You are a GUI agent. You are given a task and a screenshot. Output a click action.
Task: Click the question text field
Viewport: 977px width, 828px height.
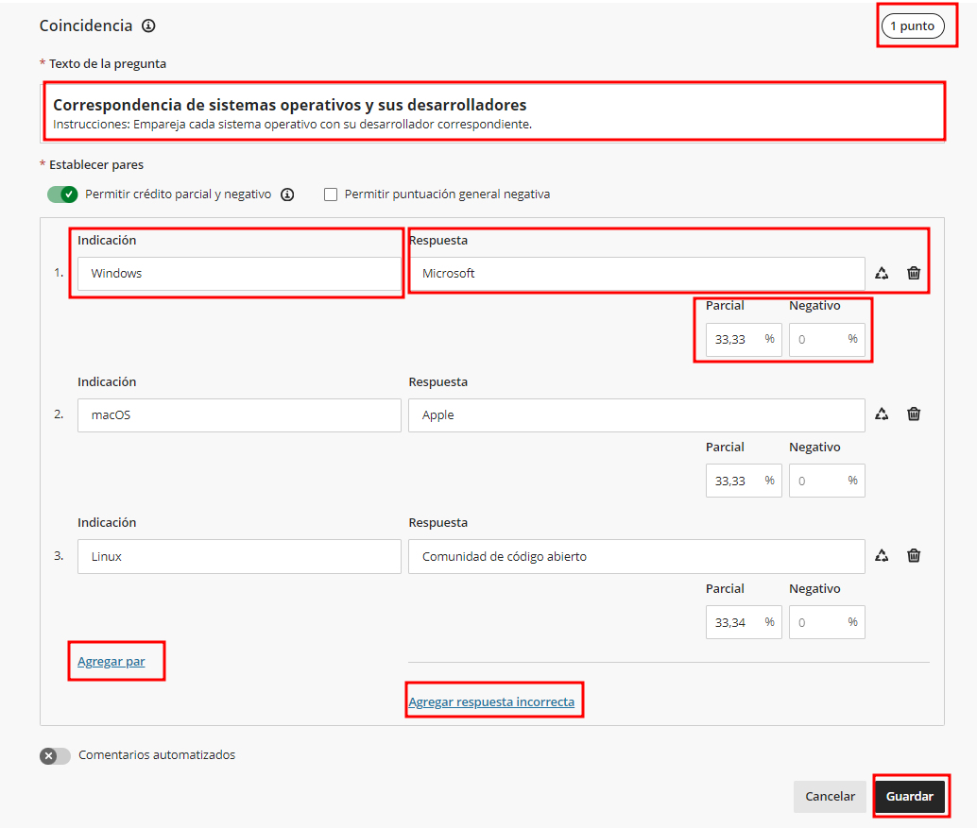(493, 112)
